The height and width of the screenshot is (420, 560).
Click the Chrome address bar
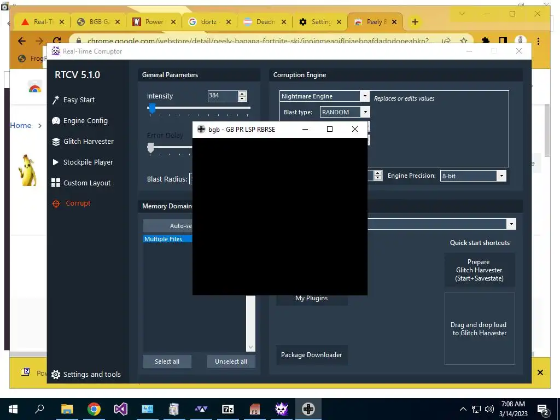(x=258, y=40)
